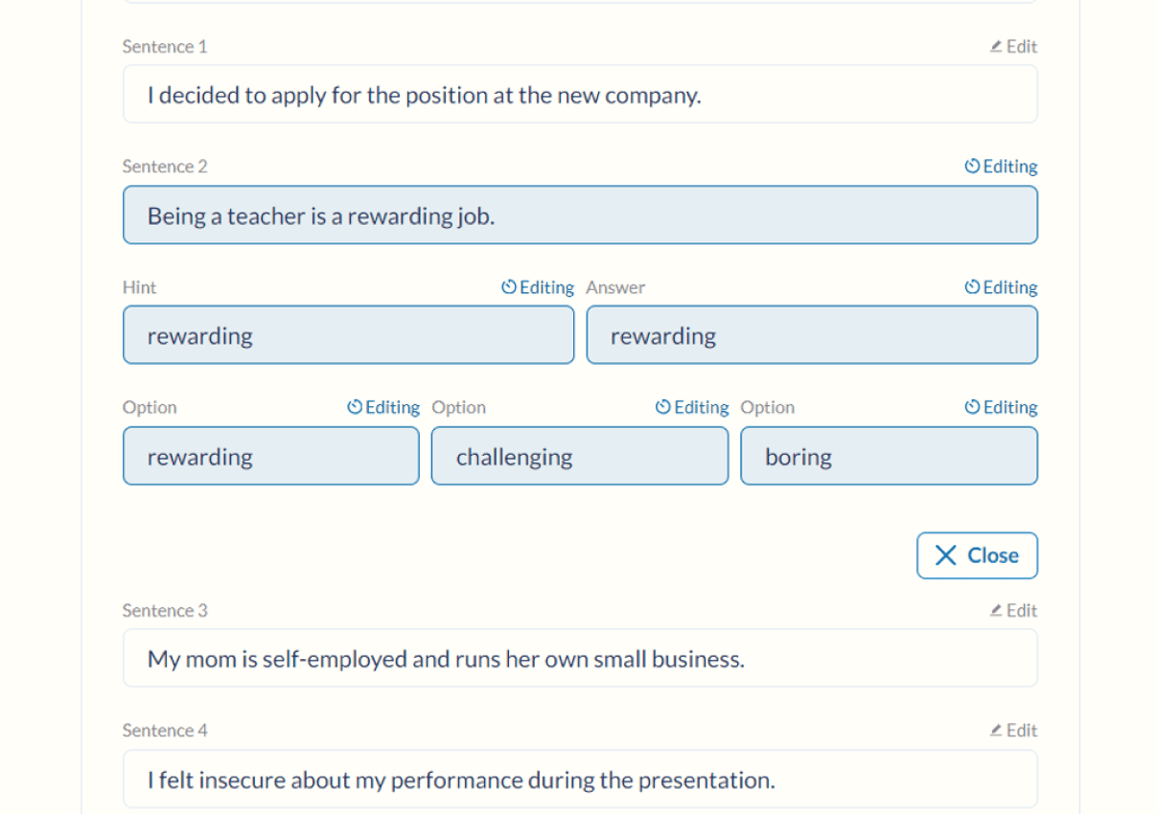
Task: Click the Editing icon above the boring option
Action: (x=970, y=406)
